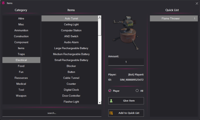Select Blocker item

[x=70, y=66]
